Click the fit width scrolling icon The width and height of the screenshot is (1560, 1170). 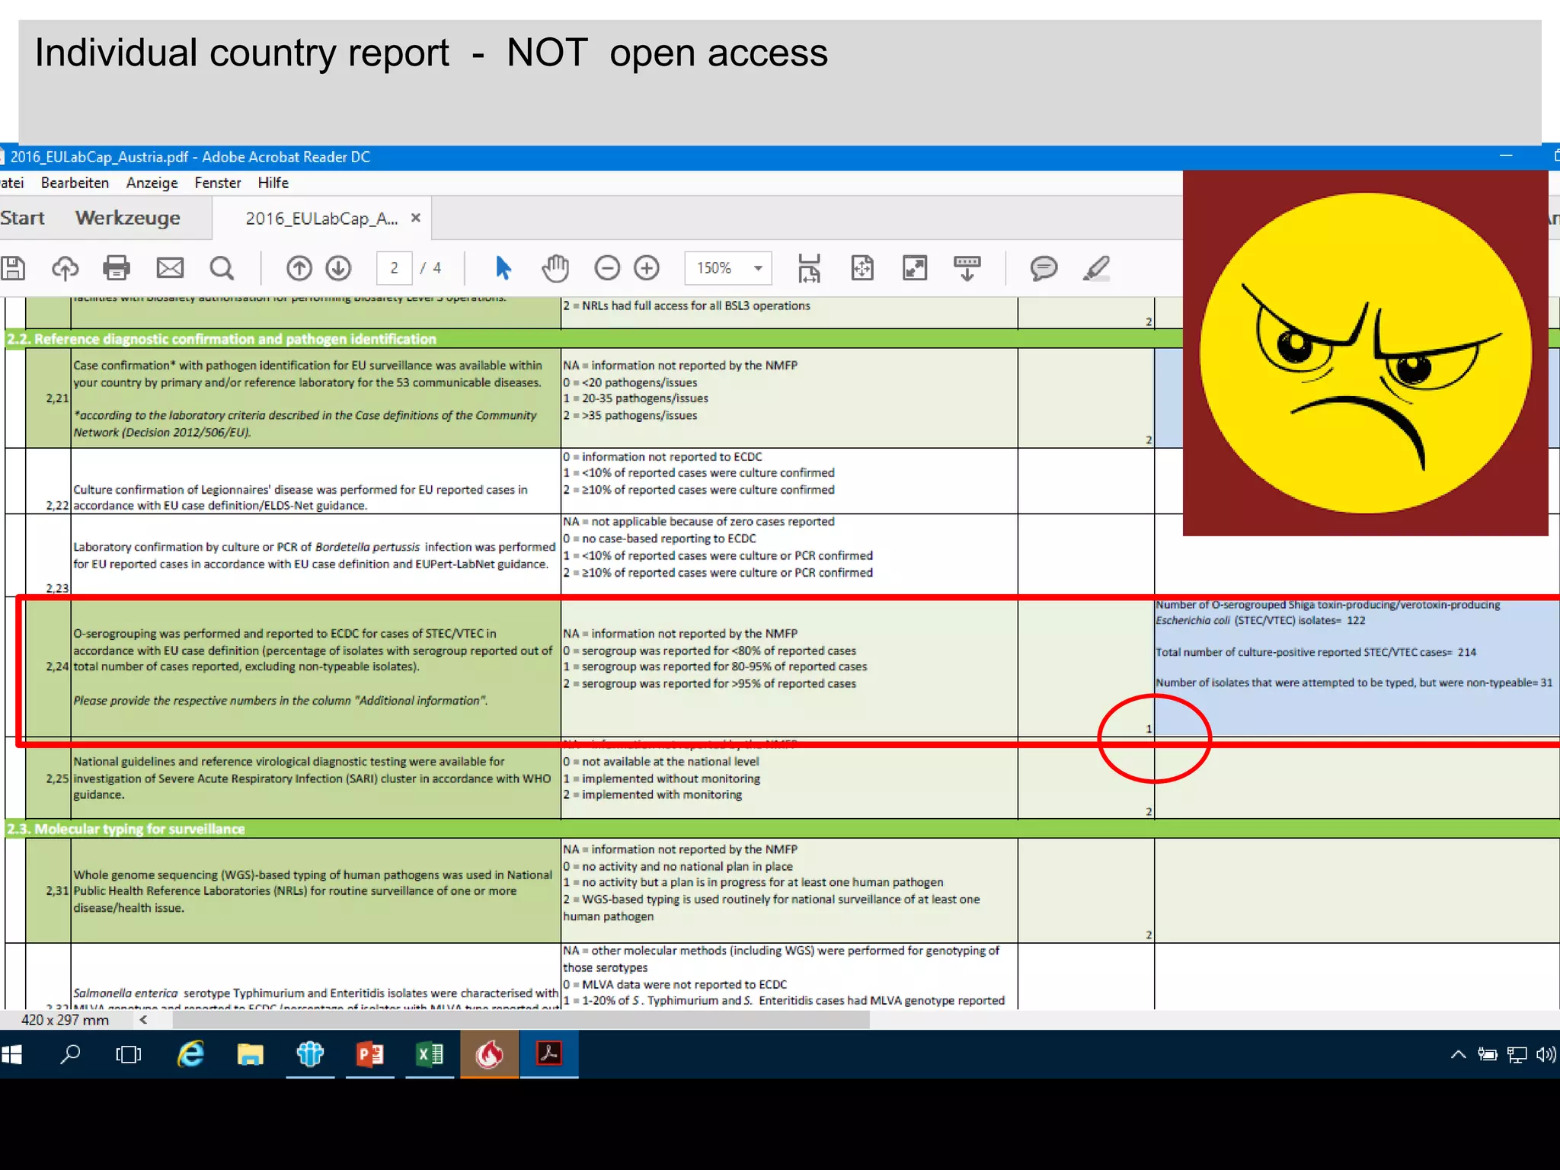point(809,268)
